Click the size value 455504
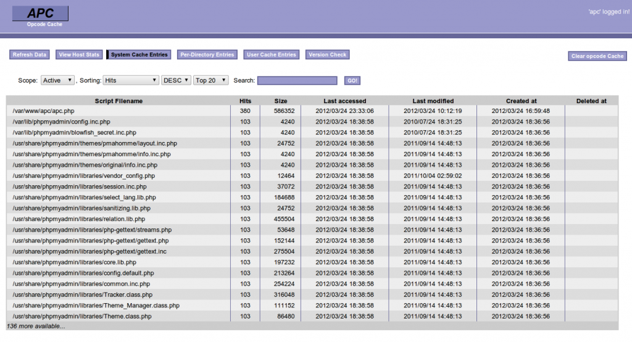The width and height of the screenshot is (632, 342). pos(284,219)
